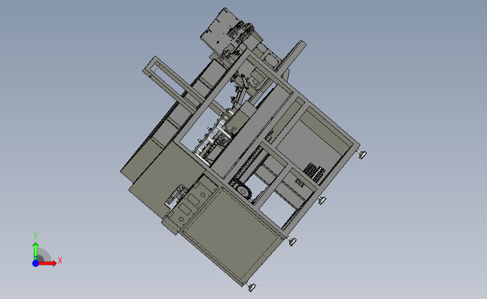Click the green Y axis arrow of the triad
The height and width of the screenshot is (299, 487).
[x=35, y=251]
